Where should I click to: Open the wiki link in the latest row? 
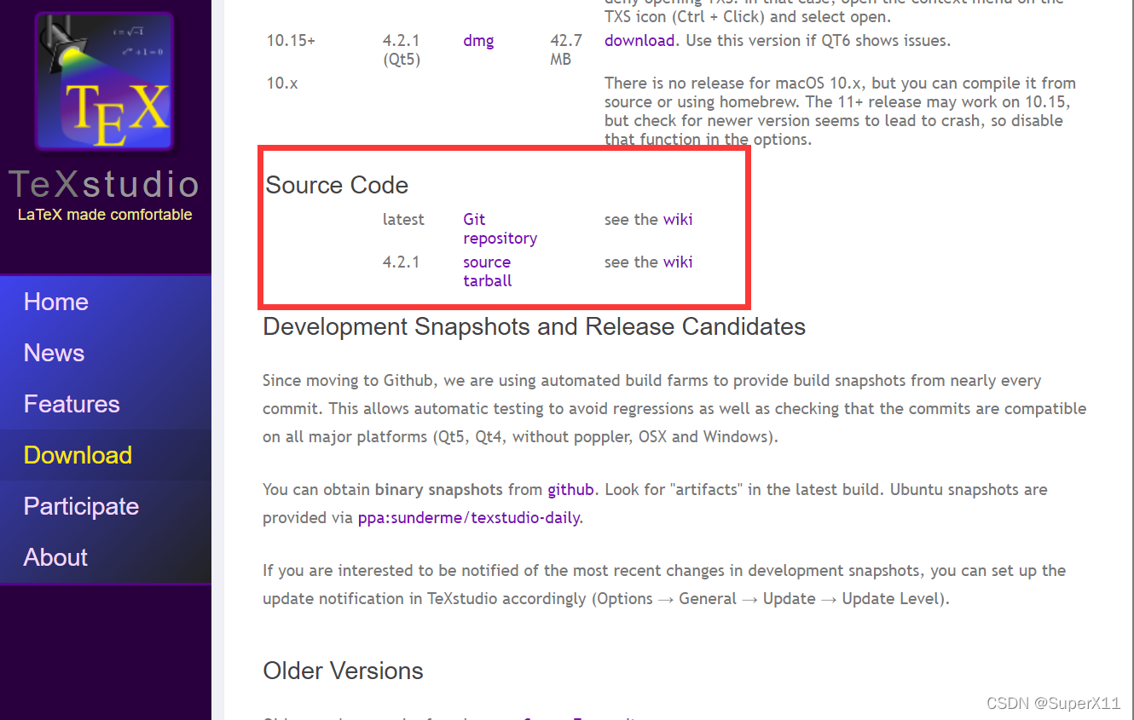[678, 219]
